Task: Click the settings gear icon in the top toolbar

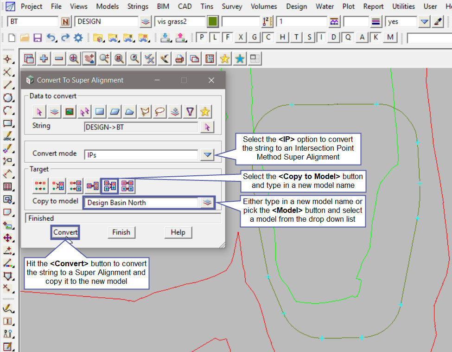Action: [78, 38]
